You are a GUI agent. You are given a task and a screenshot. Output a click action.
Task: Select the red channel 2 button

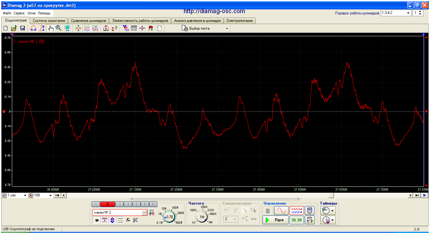point(108,204)
